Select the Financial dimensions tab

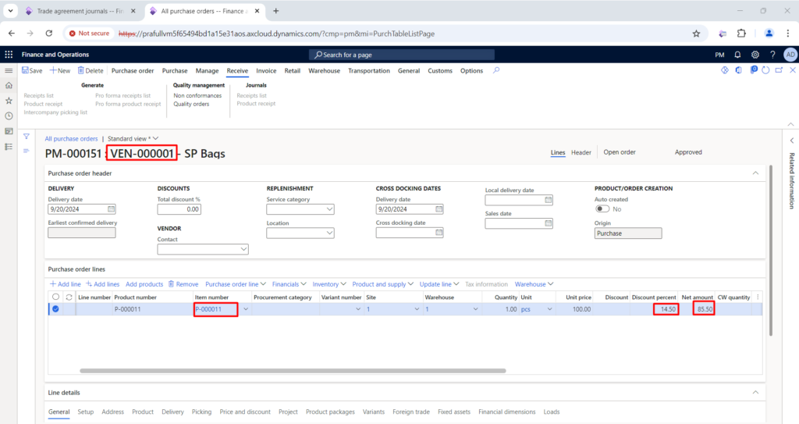(507, 412)
